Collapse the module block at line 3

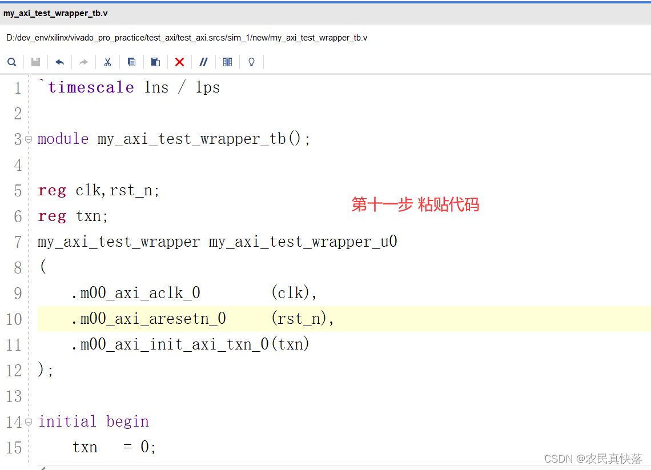pos(29,139)
